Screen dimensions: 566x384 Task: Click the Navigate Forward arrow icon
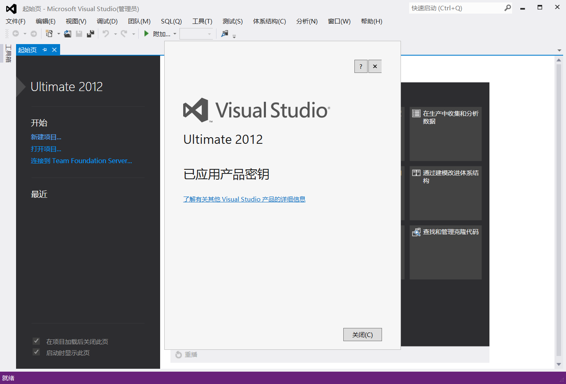34,34
